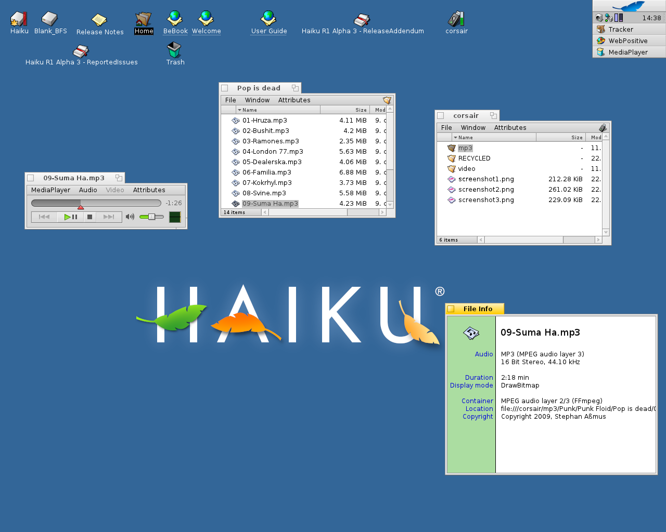Image resolution: width=666 pixels, height=532 pixels.
Task: Toggle the -1:26 remaining time display
Action: click(174, 203)
